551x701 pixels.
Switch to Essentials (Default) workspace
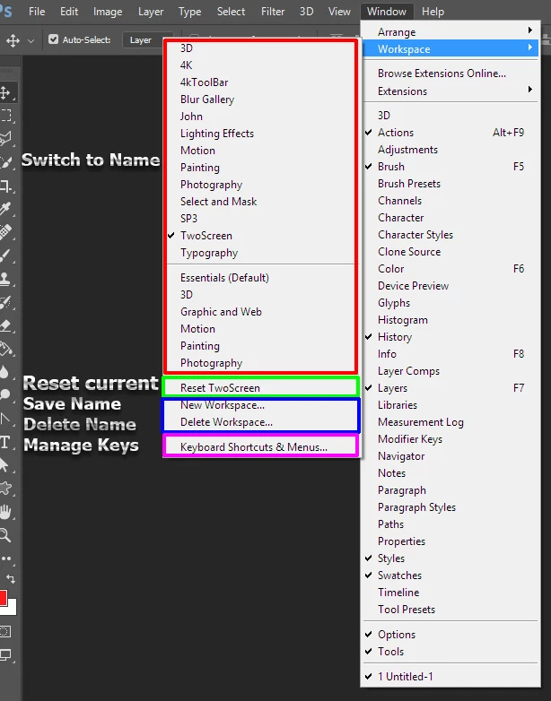(x=261, y=278)
